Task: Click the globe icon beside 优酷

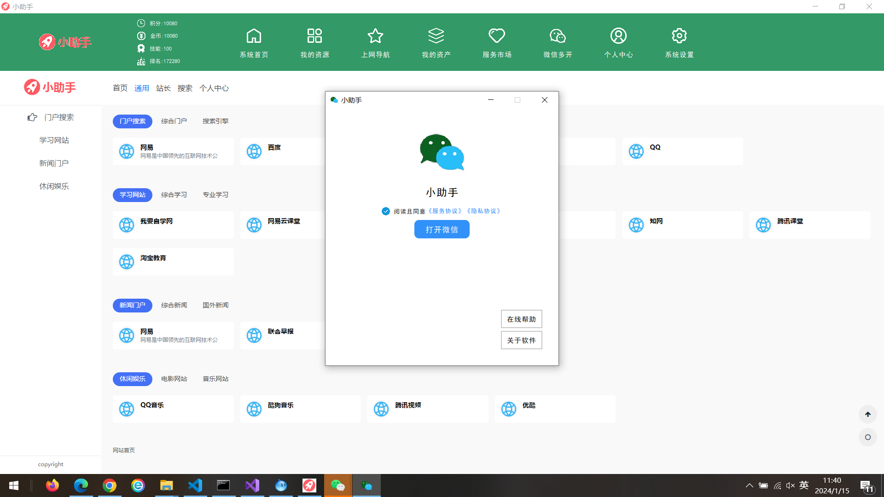Action: point(509,409)
